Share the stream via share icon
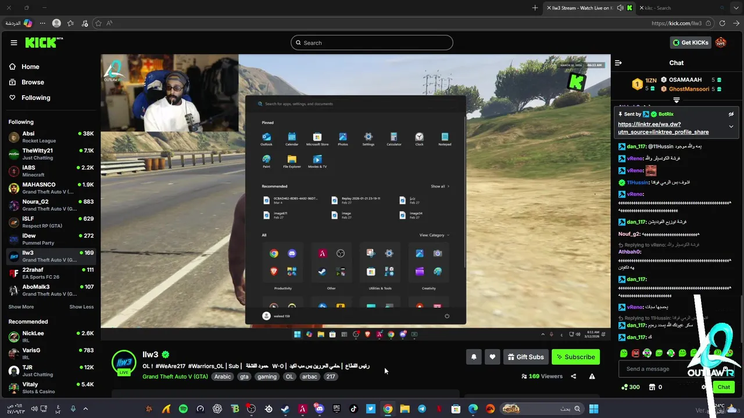 point(573,376)
